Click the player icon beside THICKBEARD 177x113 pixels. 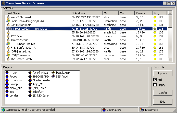pos(30,77)
